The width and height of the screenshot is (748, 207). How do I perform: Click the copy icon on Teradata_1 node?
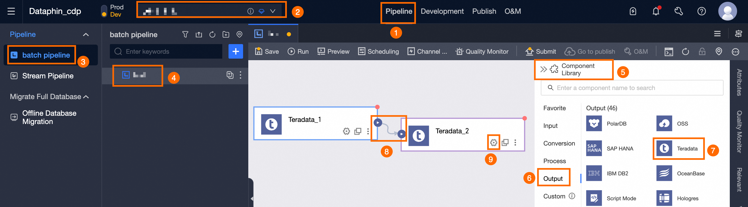358,131
